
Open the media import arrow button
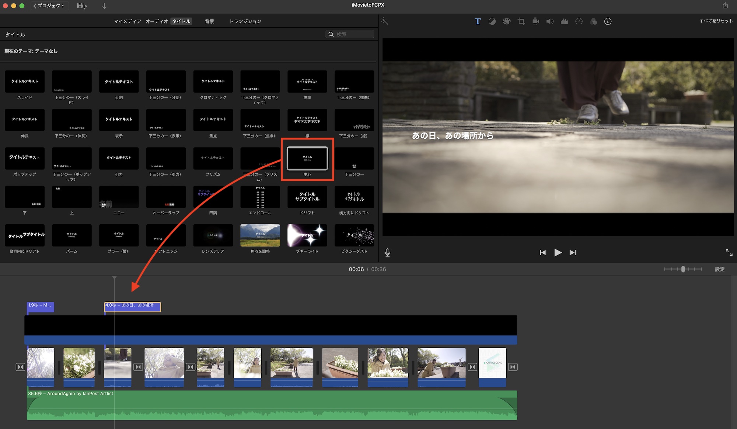pyautogui.click(x=104, y=6)
